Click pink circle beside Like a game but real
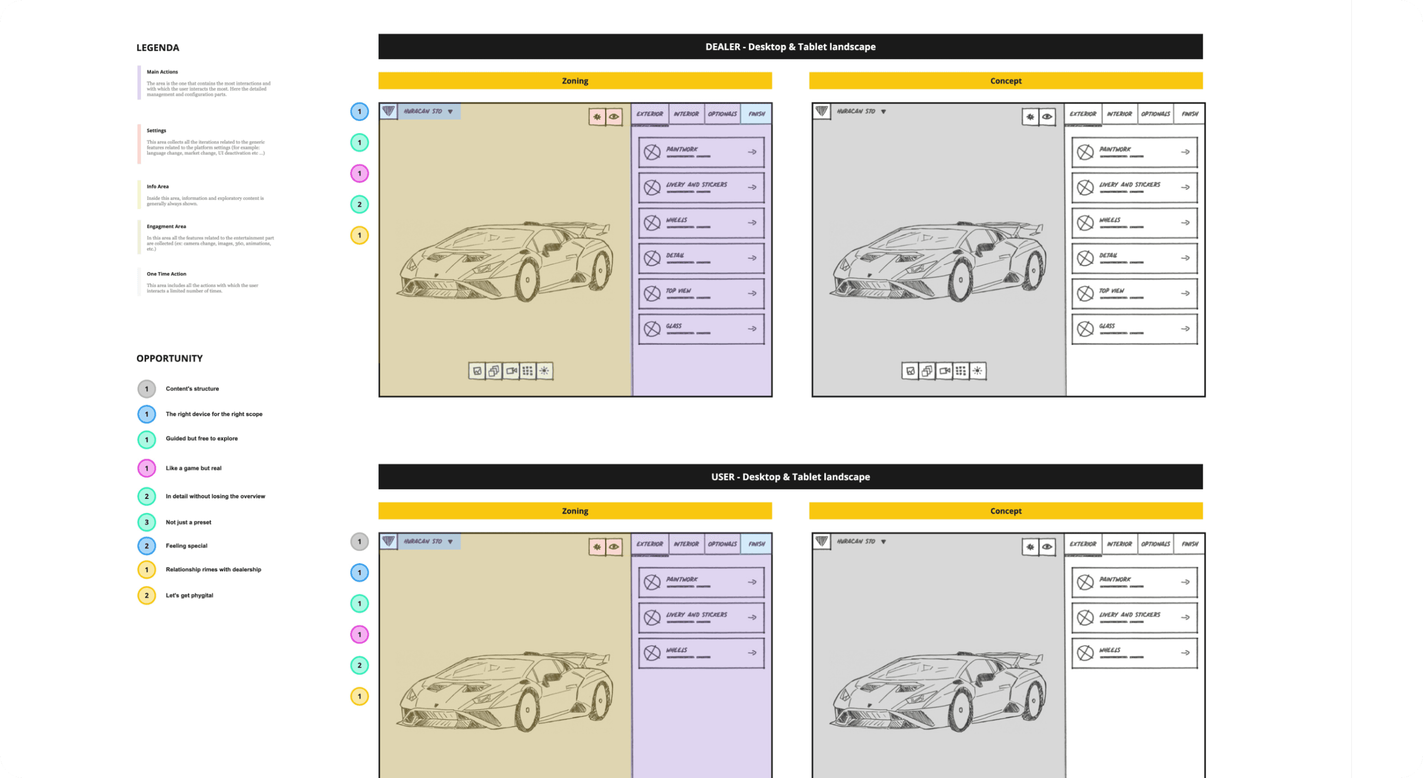This screenshot has width=1423, height=778. pyautogui.click(x=146, y=468)
